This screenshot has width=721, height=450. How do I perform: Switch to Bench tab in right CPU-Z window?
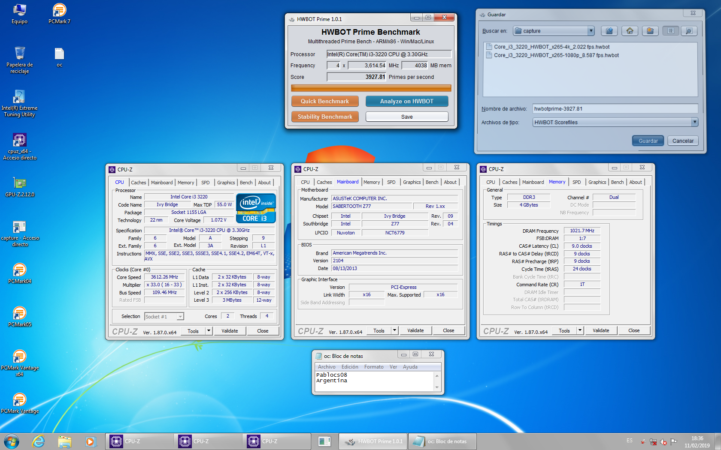tap(617, 182)
